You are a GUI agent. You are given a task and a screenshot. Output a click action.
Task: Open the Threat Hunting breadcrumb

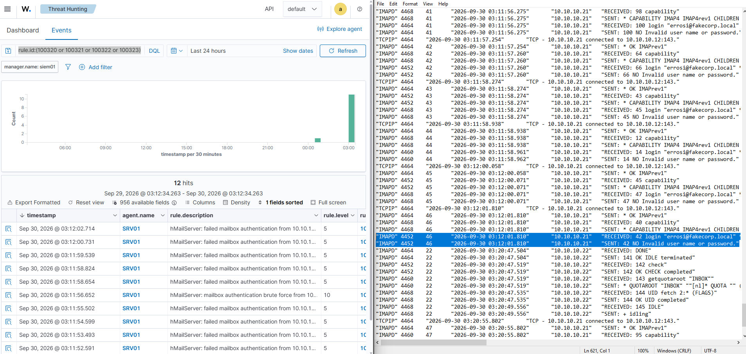68,9
